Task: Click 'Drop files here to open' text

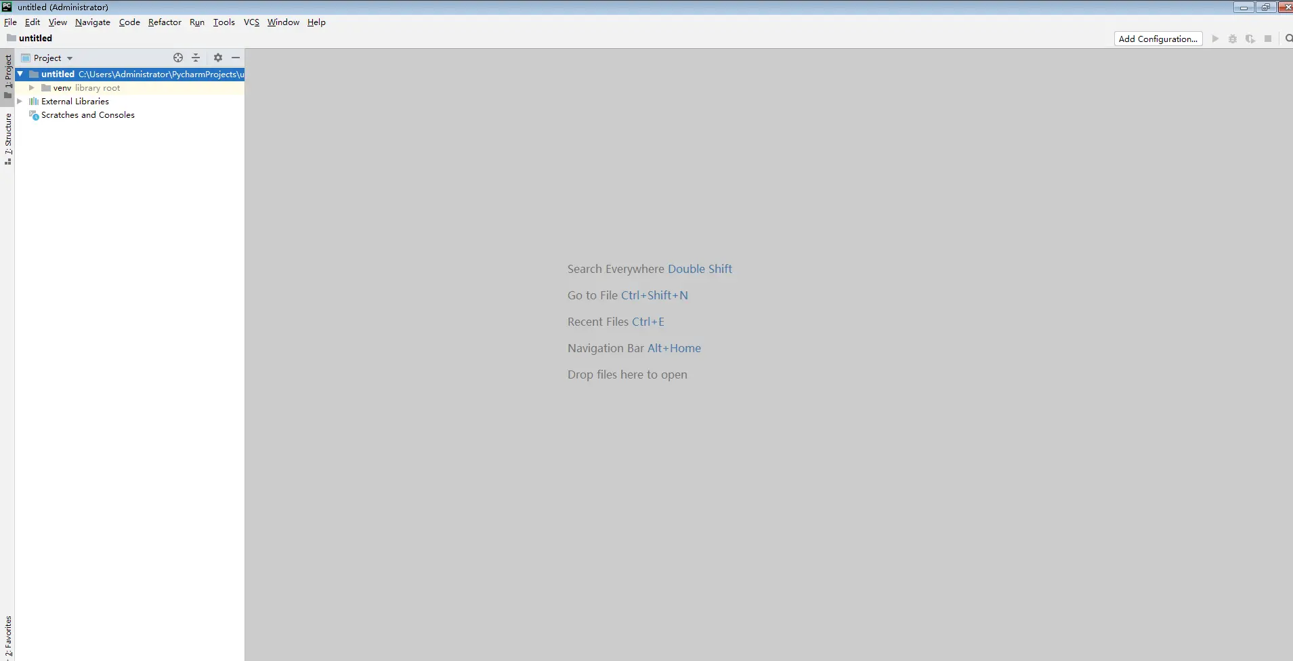Action: pos(627,375)
